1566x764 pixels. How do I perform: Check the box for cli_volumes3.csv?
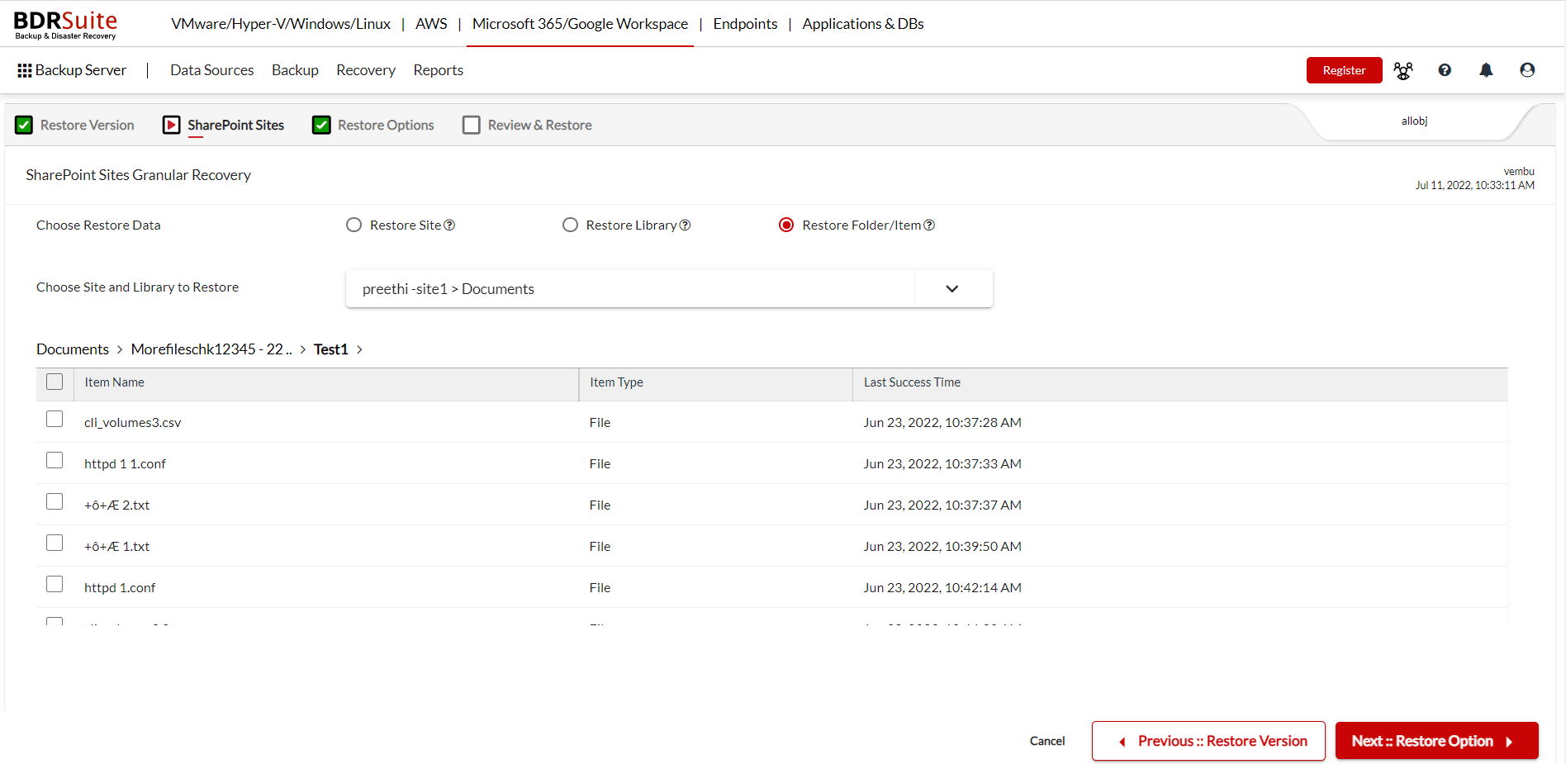55,419
